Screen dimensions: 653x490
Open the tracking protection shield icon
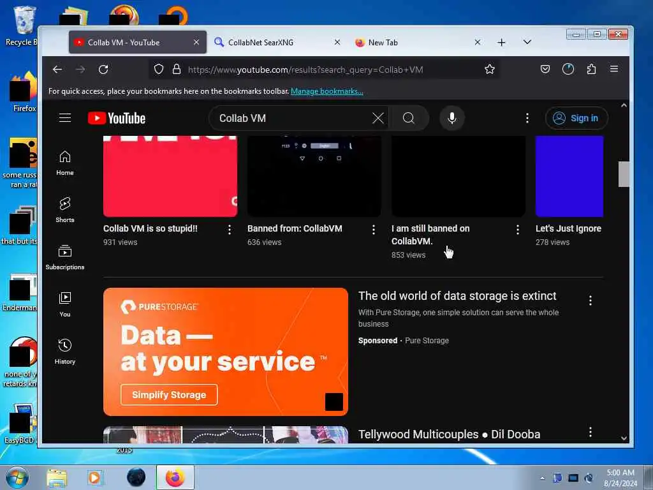click(159, 69)
